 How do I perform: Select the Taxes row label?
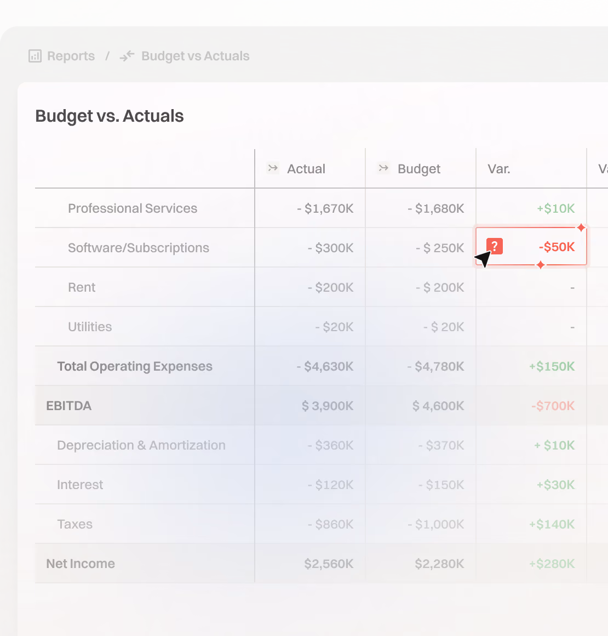[x=74, y=524]
